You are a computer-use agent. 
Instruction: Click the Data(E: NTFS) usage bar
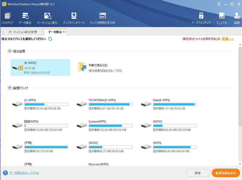[175, 104]
